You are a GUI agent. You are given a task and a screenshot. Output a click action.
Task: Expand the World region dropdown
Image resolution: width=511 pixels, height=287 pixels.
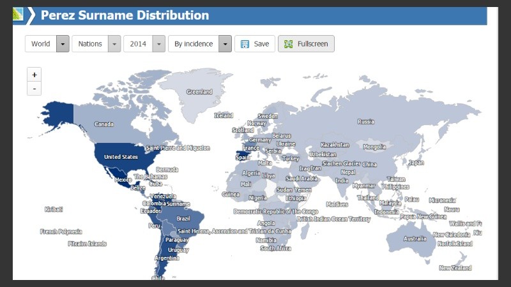[x=63, y=44]
